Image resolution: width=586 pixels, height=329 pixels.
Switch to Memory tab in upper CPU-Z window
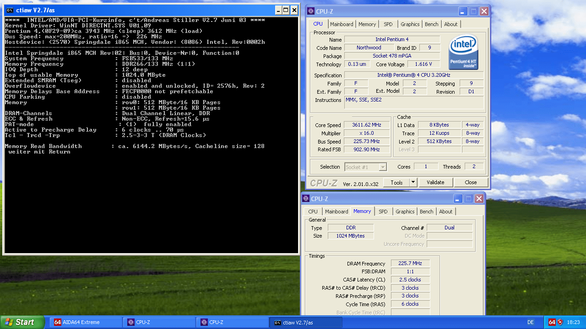coord(367,24)
